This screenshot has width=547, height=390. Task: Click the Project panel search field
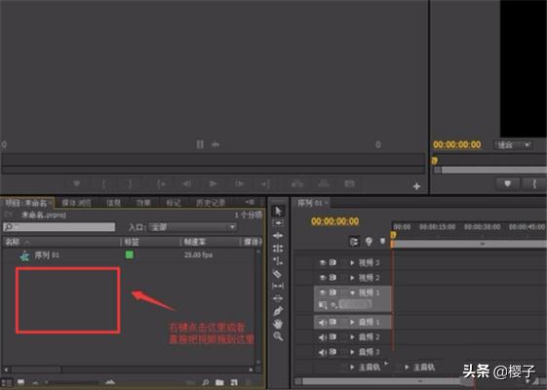[59, 227]
